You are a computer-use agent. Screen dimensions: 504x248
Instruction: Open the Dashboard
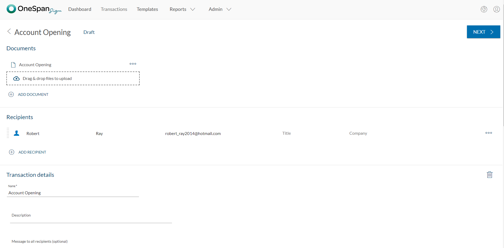[x=80, y=9]
